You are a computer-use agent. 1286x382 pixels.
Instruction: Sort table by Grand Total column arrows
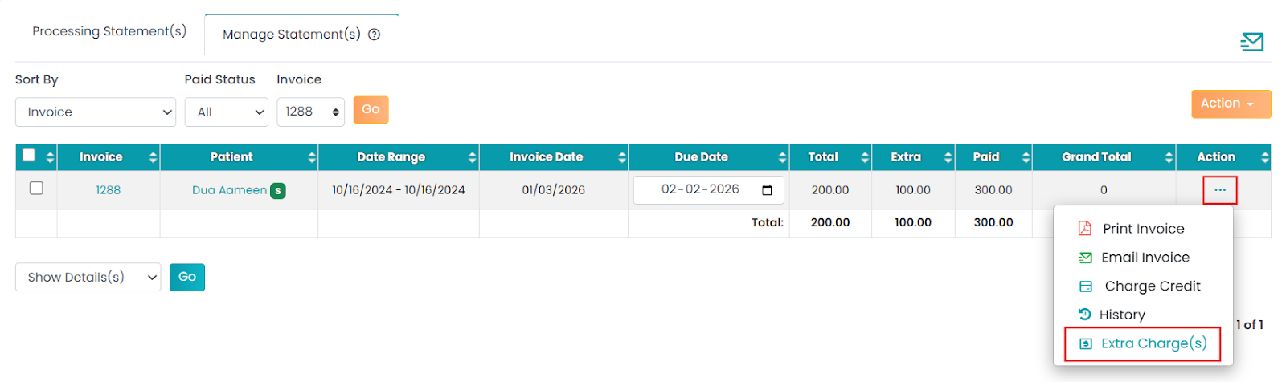coord(1169,157)
